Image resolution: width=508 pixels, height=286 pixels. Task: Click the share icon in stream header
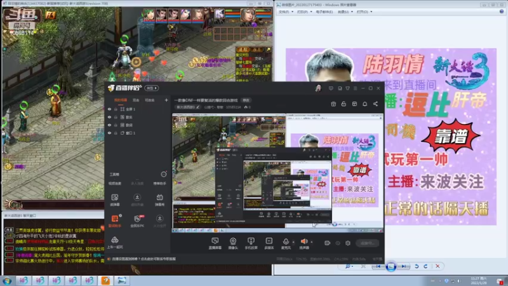click(375, 104)
